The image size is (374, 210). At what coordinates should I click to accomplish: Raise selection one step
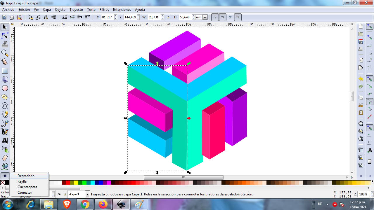[80, 17]
